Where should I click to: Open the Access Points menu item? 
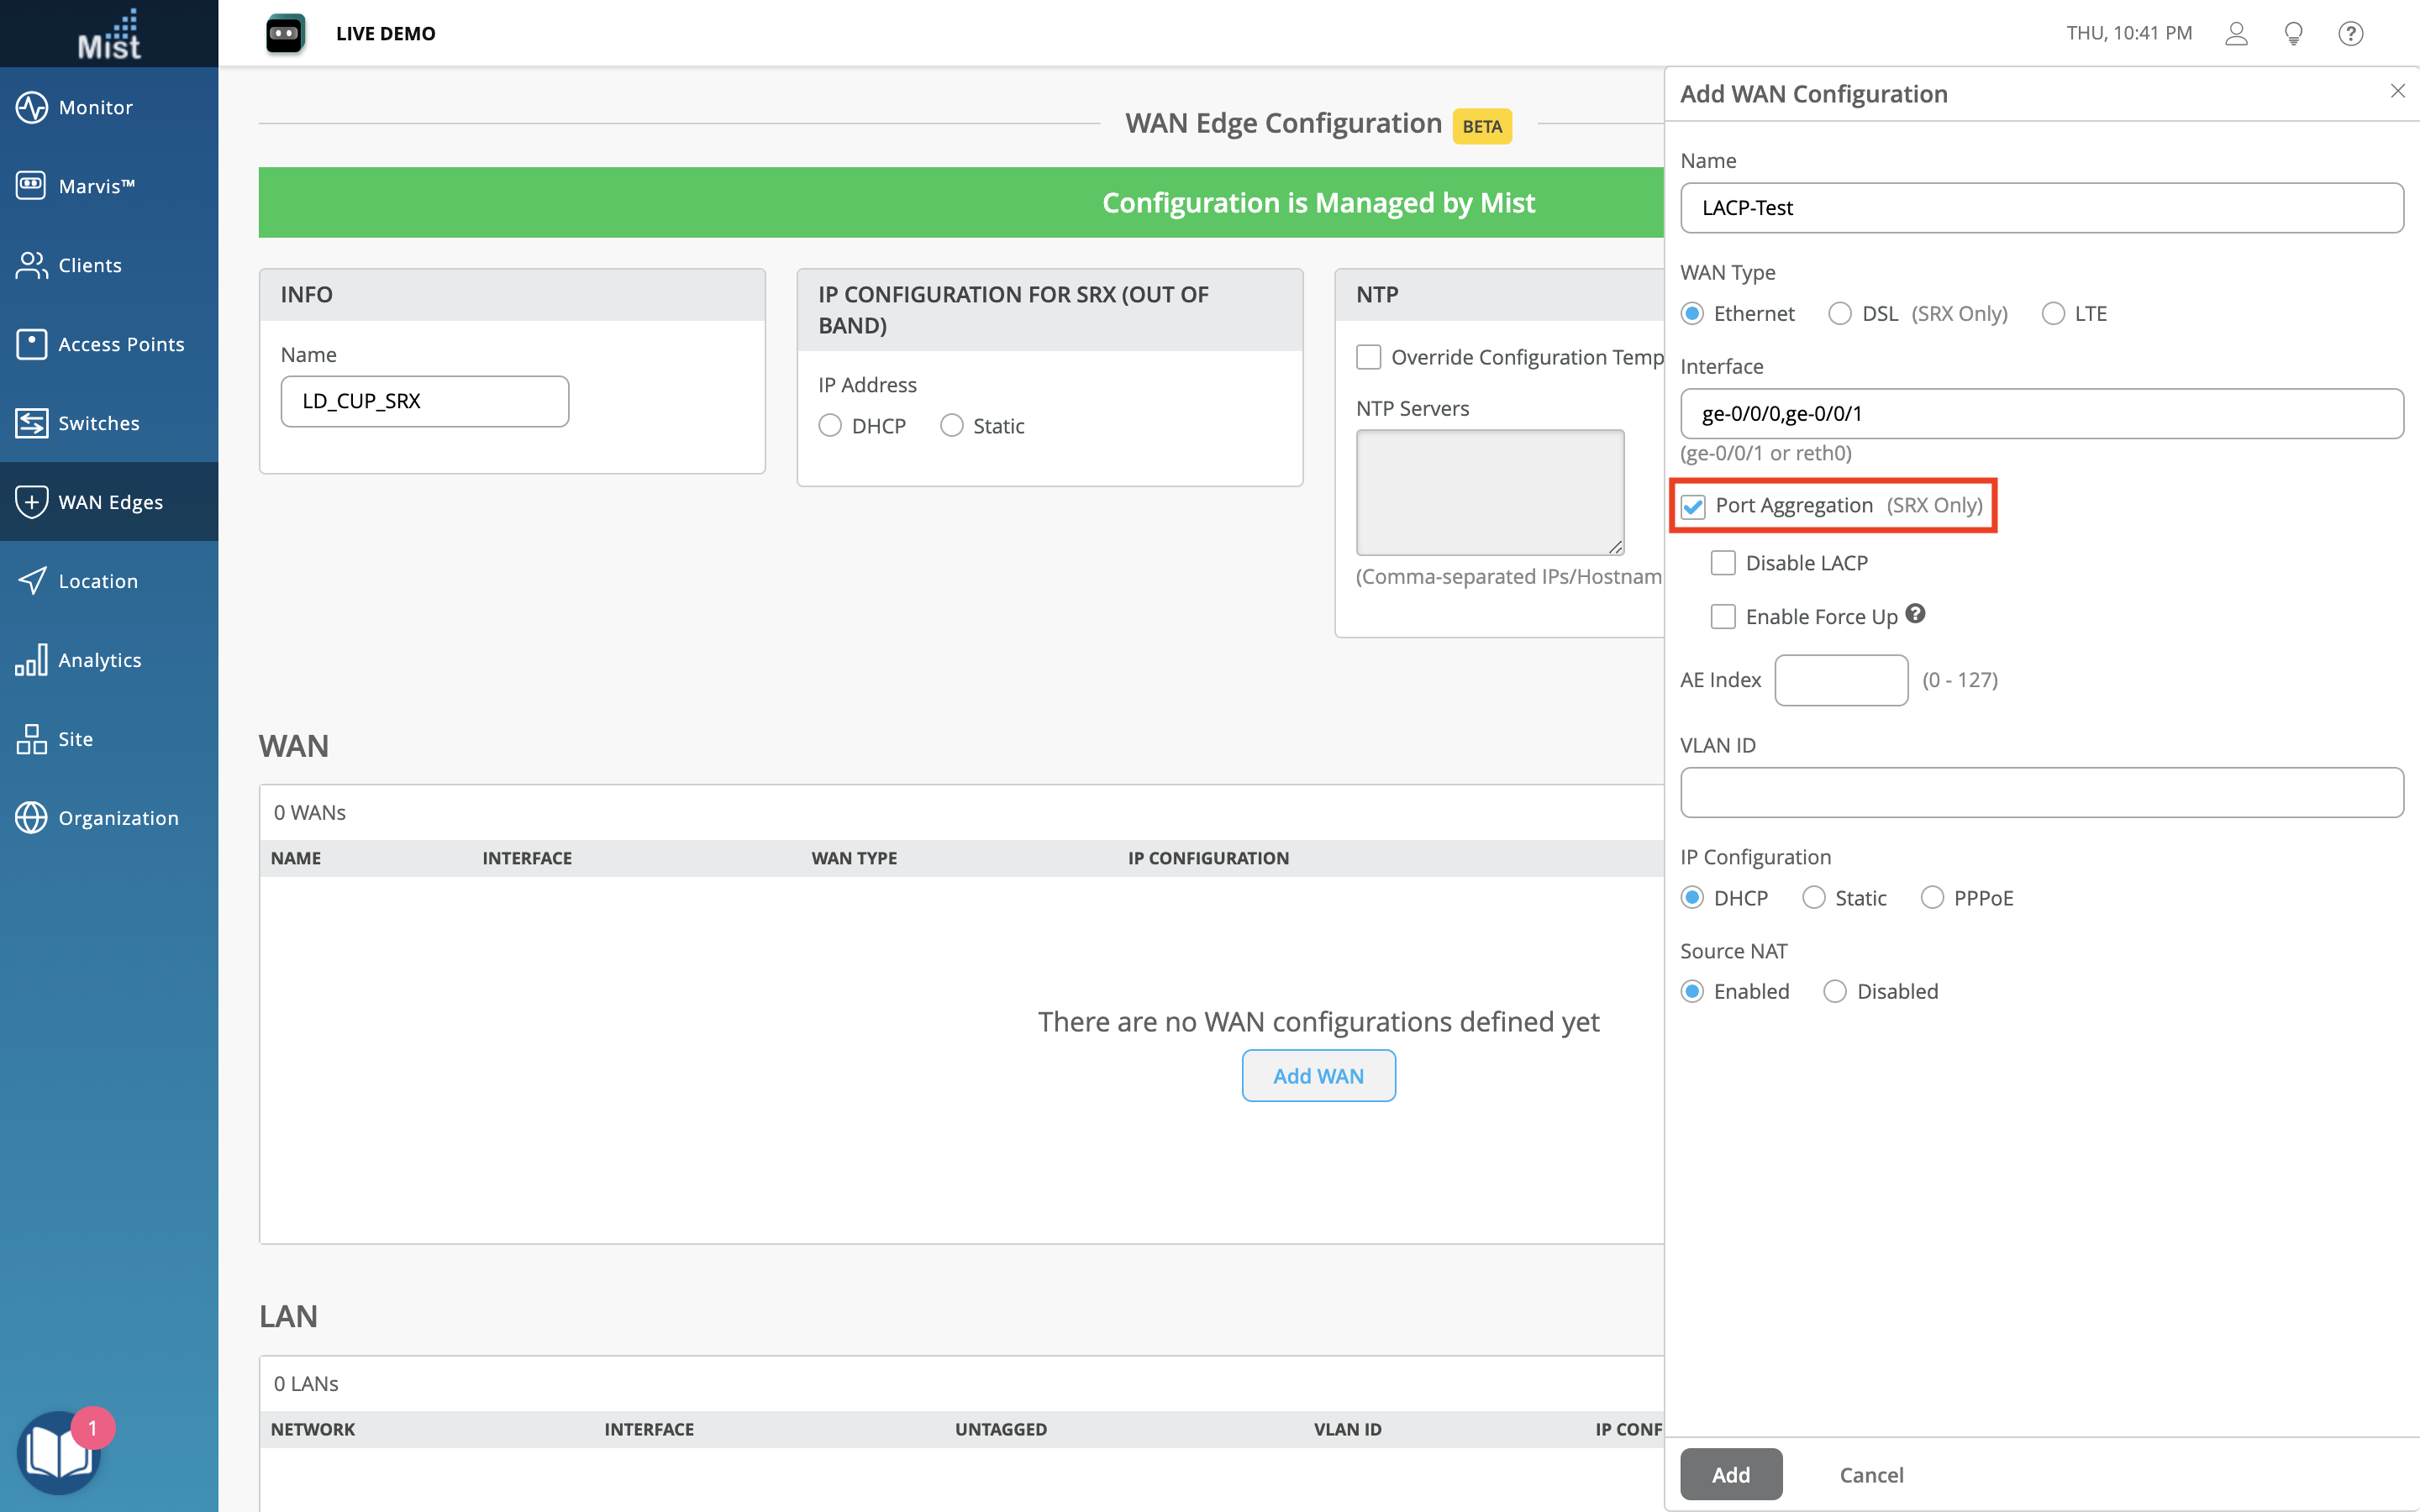[121, 344]
